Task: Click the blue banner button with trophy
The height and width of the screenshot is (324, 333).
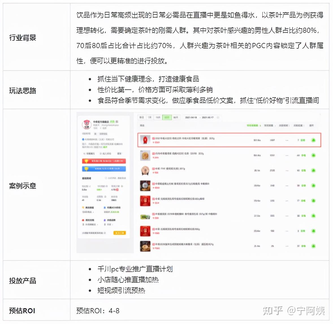Action: 104,169
